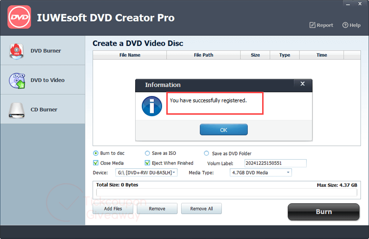Click the 'Create a DVD Video Disc' heading
This screenshot has width=369, height=239.
tap(138, 43)
